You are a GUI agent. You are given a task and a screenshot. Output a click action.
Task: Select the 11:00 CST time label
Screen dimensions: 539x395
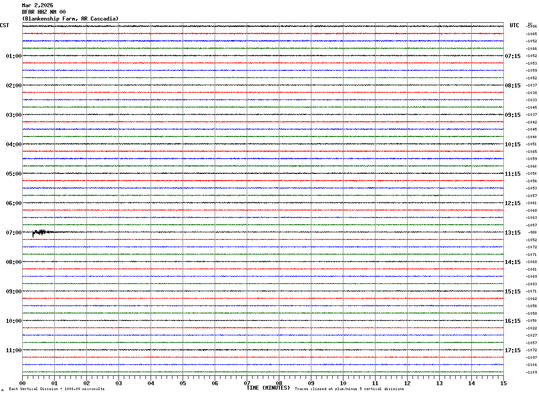point(14,350)
